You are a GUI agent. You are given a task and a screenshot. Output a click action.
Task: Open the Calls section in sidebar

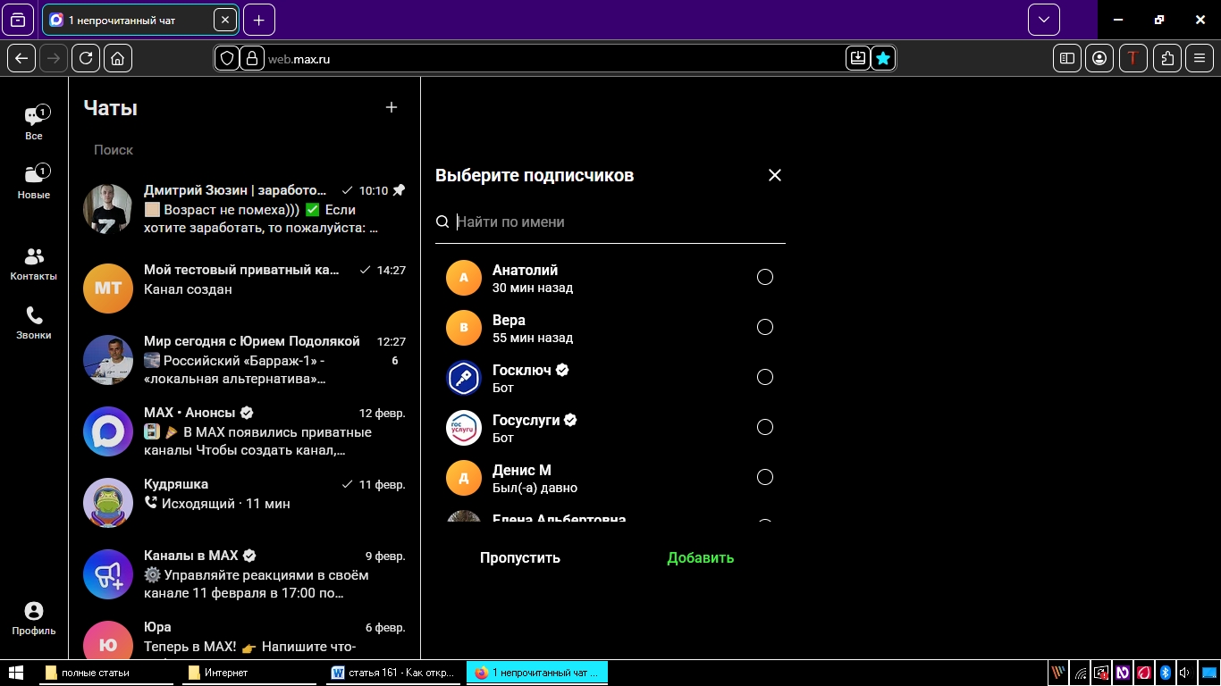click(x=34, y=323)
